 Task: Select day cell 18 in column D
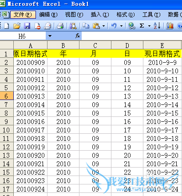click(x=127, y=138)
